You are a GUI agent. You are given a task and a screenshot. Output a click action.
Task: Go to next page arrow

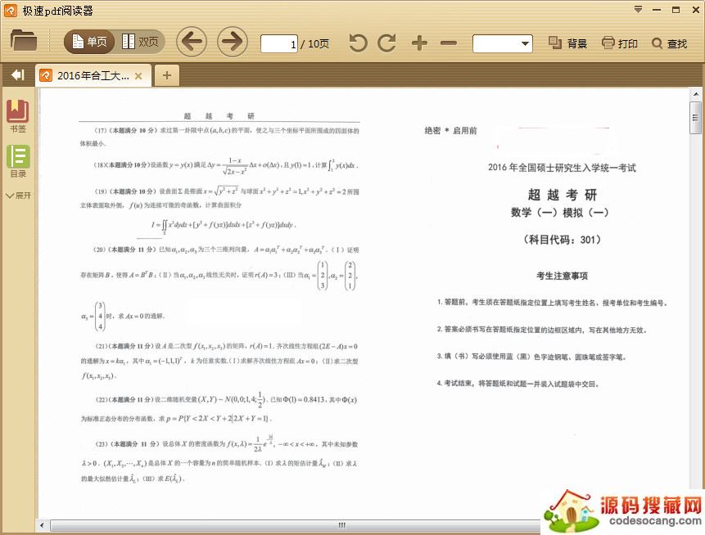[x=233, y=42]
